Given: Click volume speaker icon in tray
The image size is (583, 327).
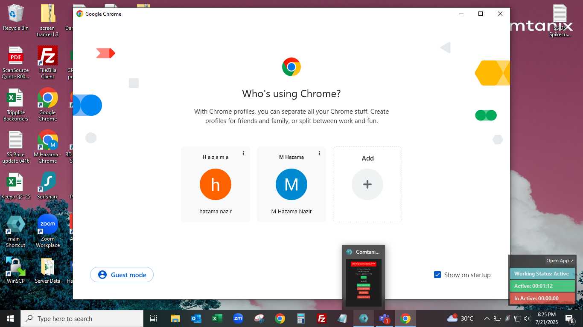Looking at the screenshot, I should (x=527, y=318).
